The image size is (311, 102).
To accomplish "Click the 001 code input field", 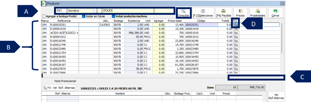I will 61,11.
